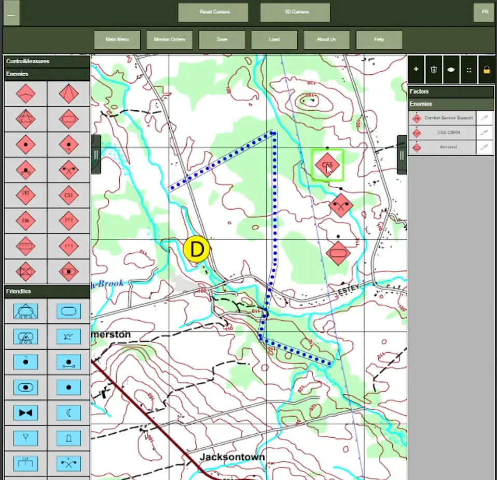The image size is (497, 480).
Task: Edit the Combat Service Support entry
Action: [484, 118]
